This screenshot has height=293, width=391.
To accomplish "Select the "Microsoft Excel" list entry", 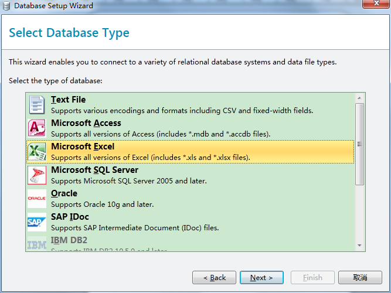I will pyautogui.click(x=190, y=152).
